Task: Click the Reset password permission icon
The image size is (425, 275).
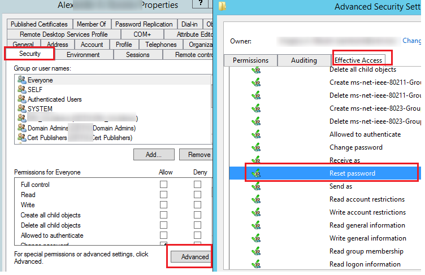Action: click(x=256, y=173)
